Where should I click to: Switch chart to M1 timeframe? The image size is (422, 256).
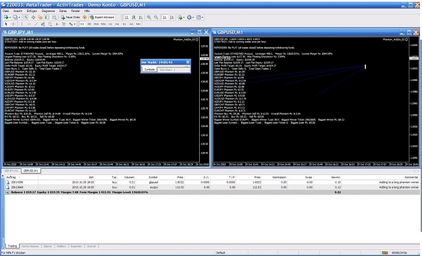click(x=82, y=24)
